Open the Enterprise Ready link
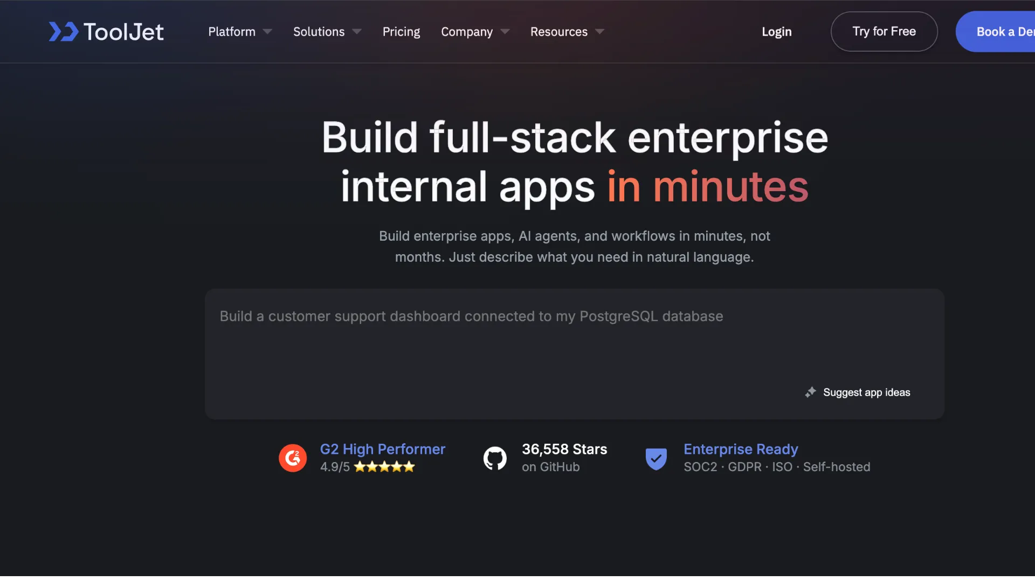This screenshot has width=1035, height=581. point(741,449)
